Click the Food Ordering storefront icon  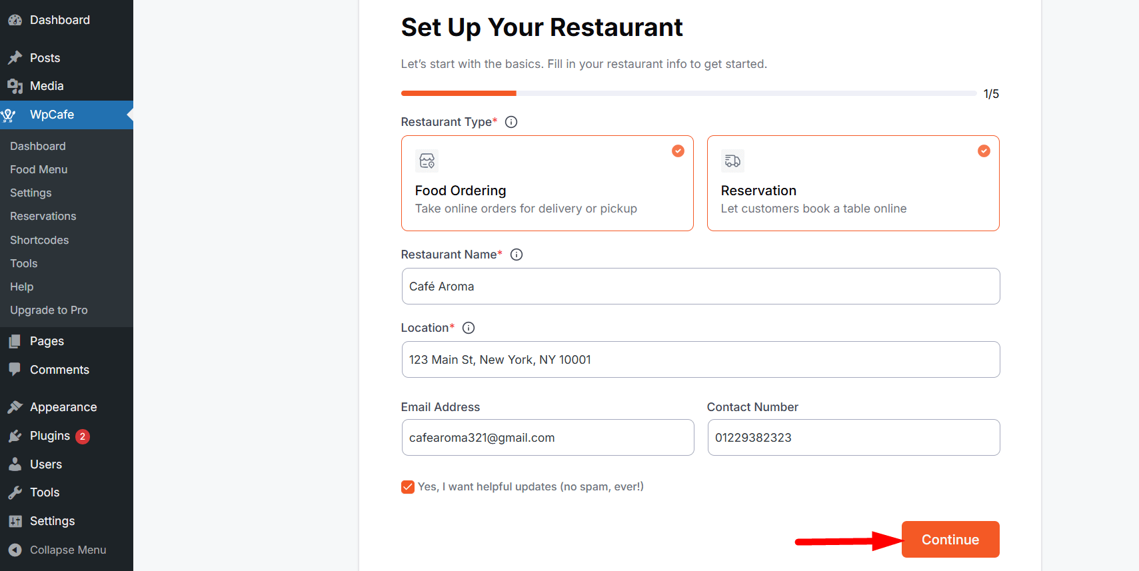(x=427, y=161)
